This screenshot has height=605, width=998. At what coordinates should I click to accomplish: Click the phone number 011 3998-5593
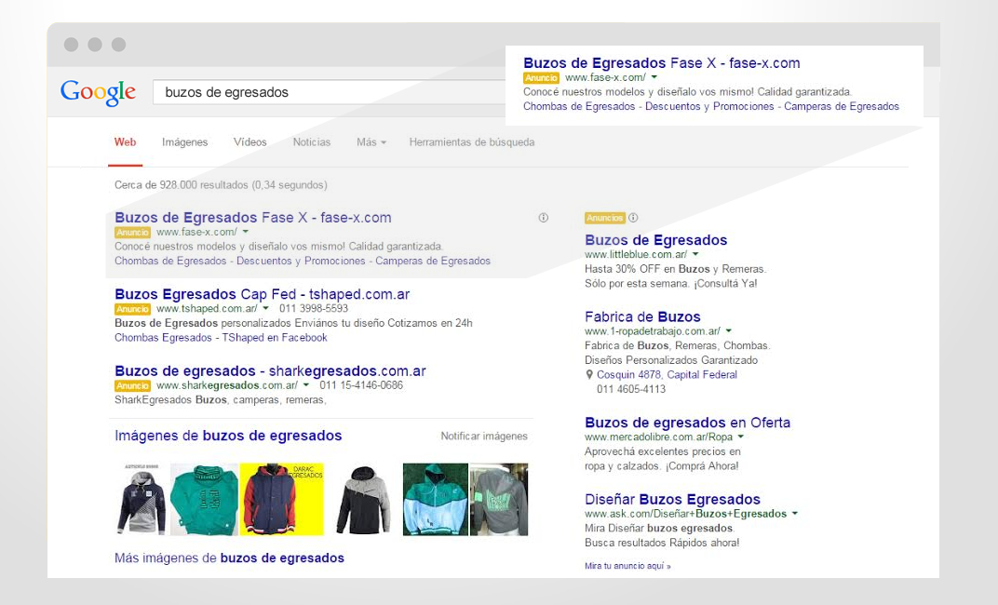314,308
